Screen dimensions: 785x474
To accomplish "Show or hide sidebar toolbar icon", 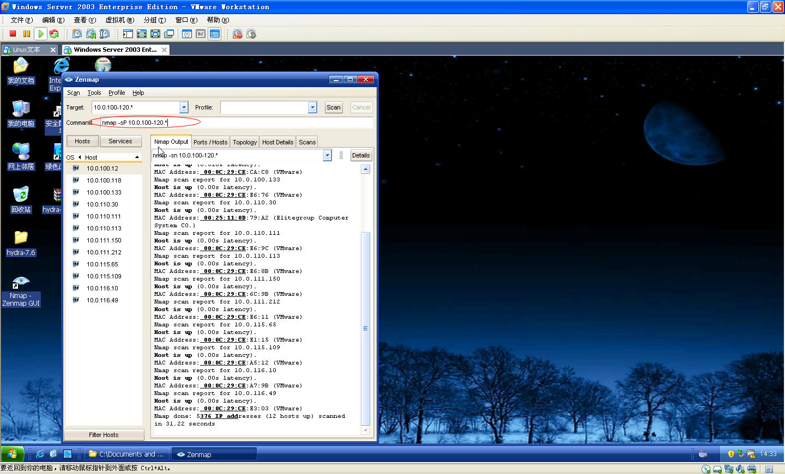I will pos(128,34).
